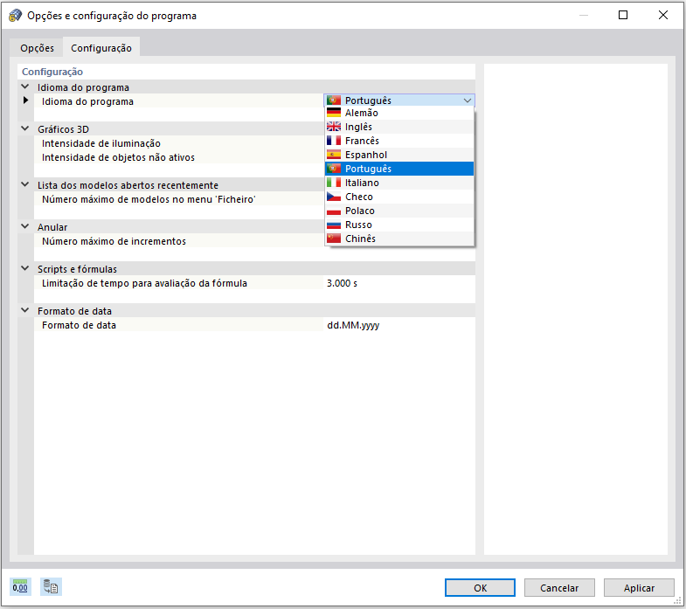Screen dimensions: 686x609
Task: Select Intensidade de objetos não ativos row
Action: point(178,157)
